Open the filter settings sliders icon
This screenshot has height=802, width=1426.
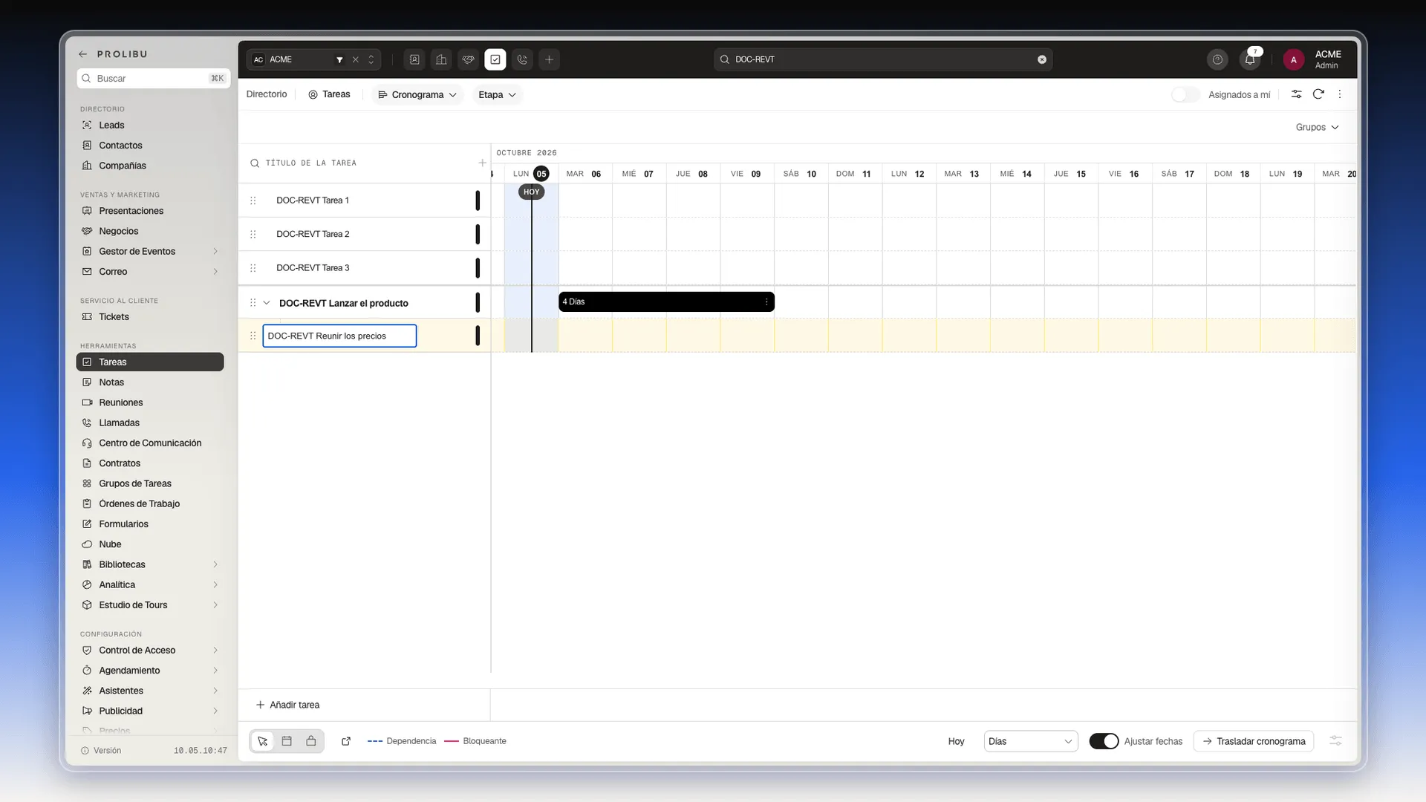1296,94
